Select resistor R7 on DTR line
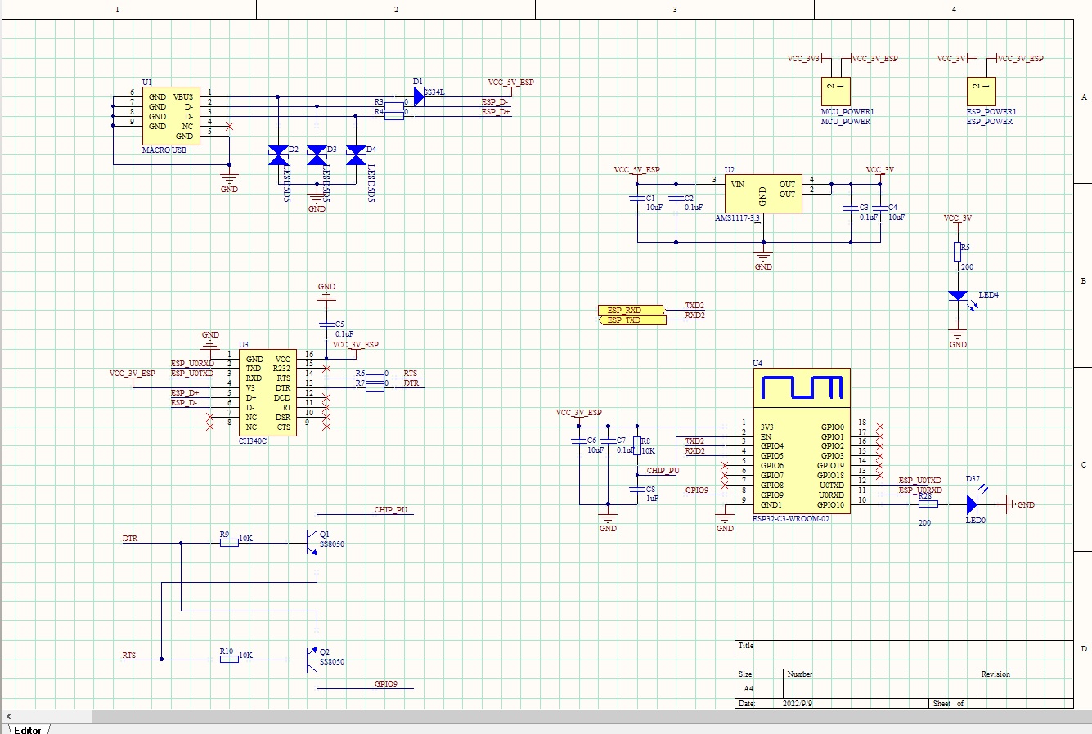 375,386
